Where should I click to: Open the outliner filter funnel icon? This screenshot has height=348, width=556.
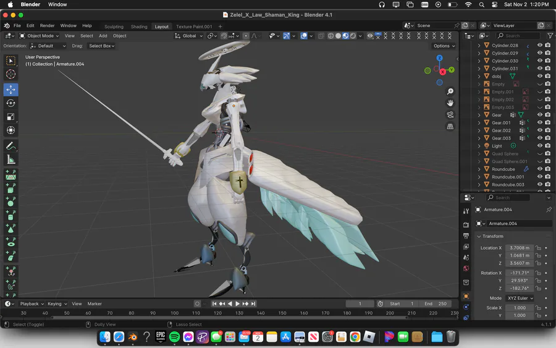point(550,35)
